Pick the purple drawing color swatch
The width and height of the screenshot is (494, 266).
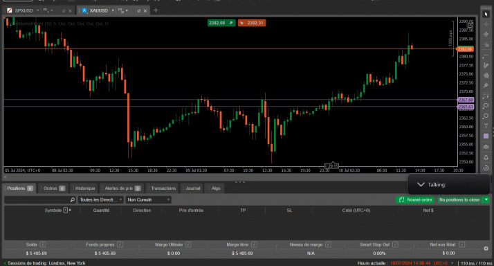(486, 136)
